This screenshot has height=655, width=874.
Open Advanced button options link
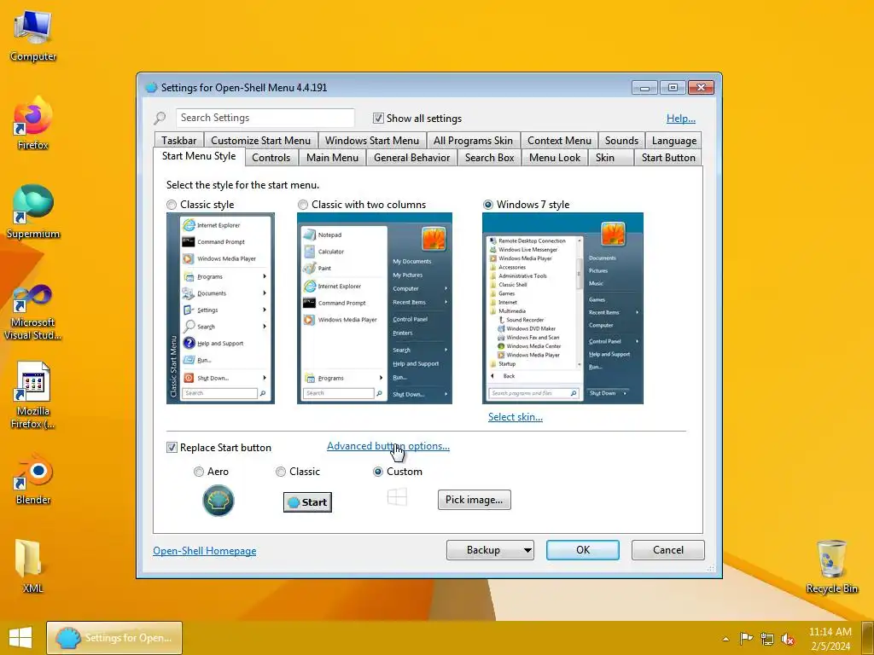click(x=388, y=446)
